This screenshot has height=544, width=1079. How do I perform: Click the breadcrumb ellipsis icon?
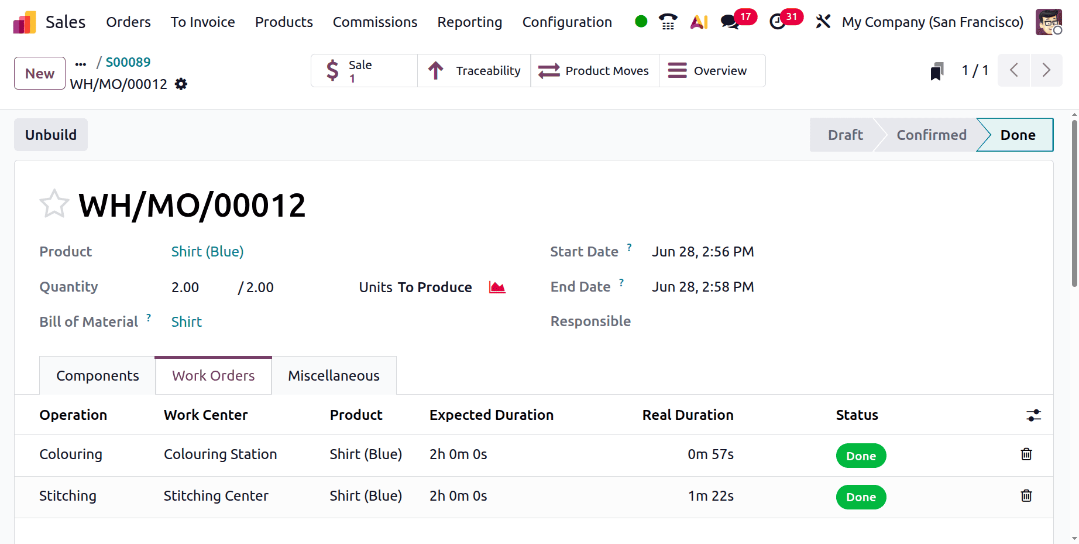81,64
